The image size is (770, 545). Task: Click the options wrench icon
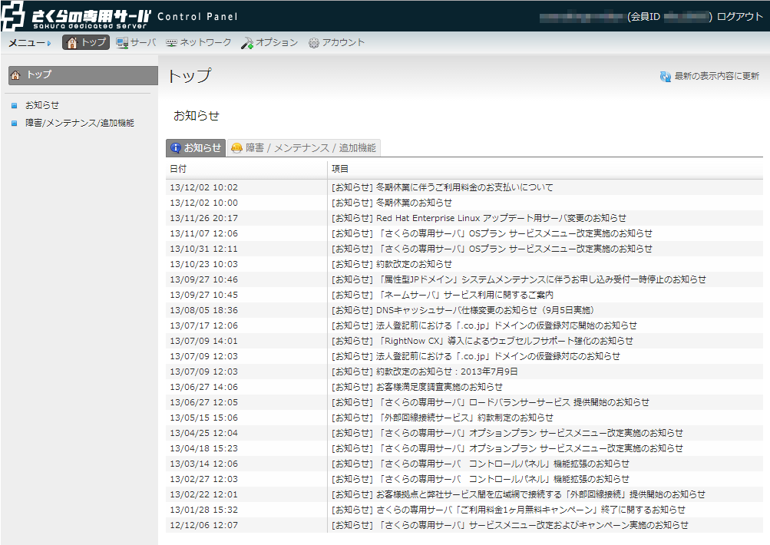246,43
